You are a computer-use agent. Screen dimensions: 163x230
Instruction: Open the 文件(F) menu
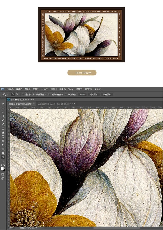click(x=10, y=89)
